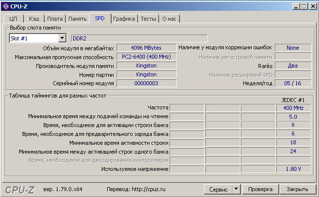Expand the Сервис dropdown arrow
319x197 pixels.
(236, 190)
